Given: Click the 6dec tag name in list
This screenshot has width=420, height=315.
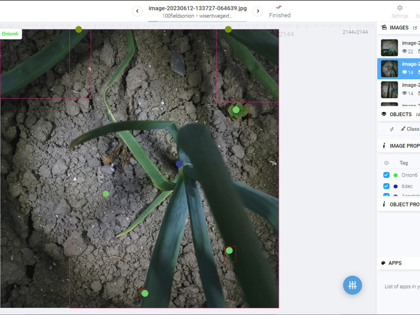Looking at the screenshot, I should click(407, 186).
